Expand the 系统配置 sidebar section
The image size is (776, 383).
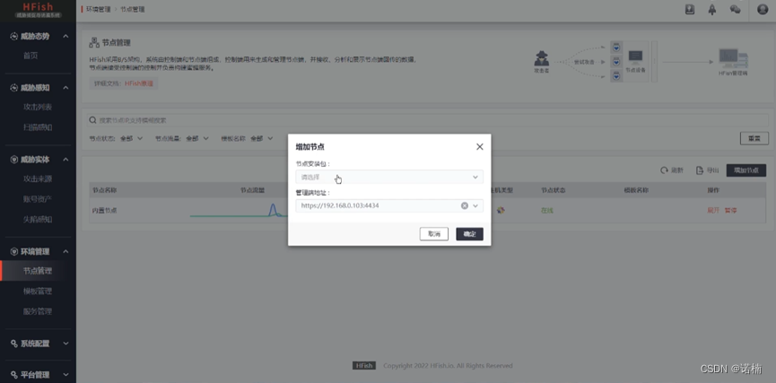(x=65, y=343)
